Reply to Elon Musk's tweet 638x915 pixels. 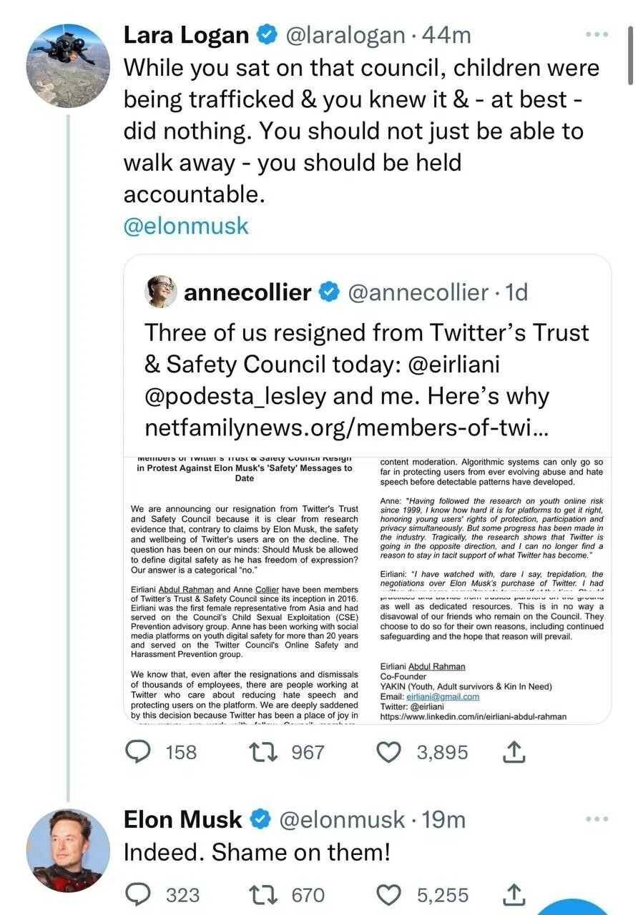139,894
